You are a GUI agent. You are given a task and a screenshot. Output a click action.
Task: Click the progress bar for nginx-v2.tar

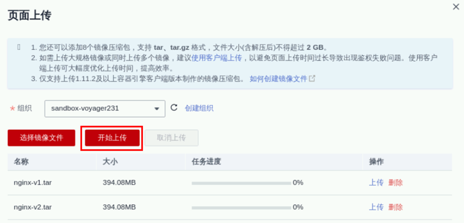[241, 207]
